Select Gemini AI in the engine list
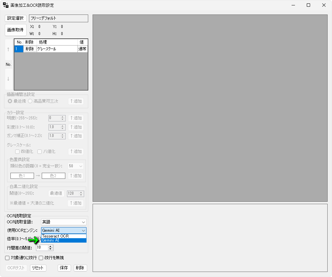The image size is (332, 277). click(x=64, y=240)
